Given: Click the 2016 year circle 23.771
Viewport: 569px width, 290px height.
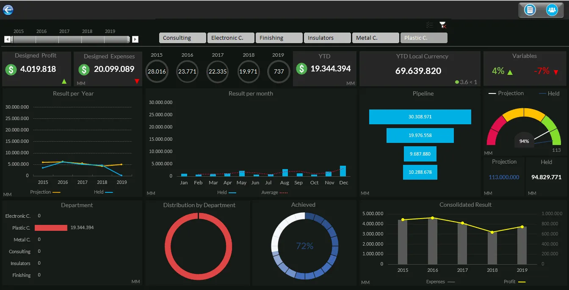Looking at the screenshot, I should pyautogui.click(x=187, y=71).
